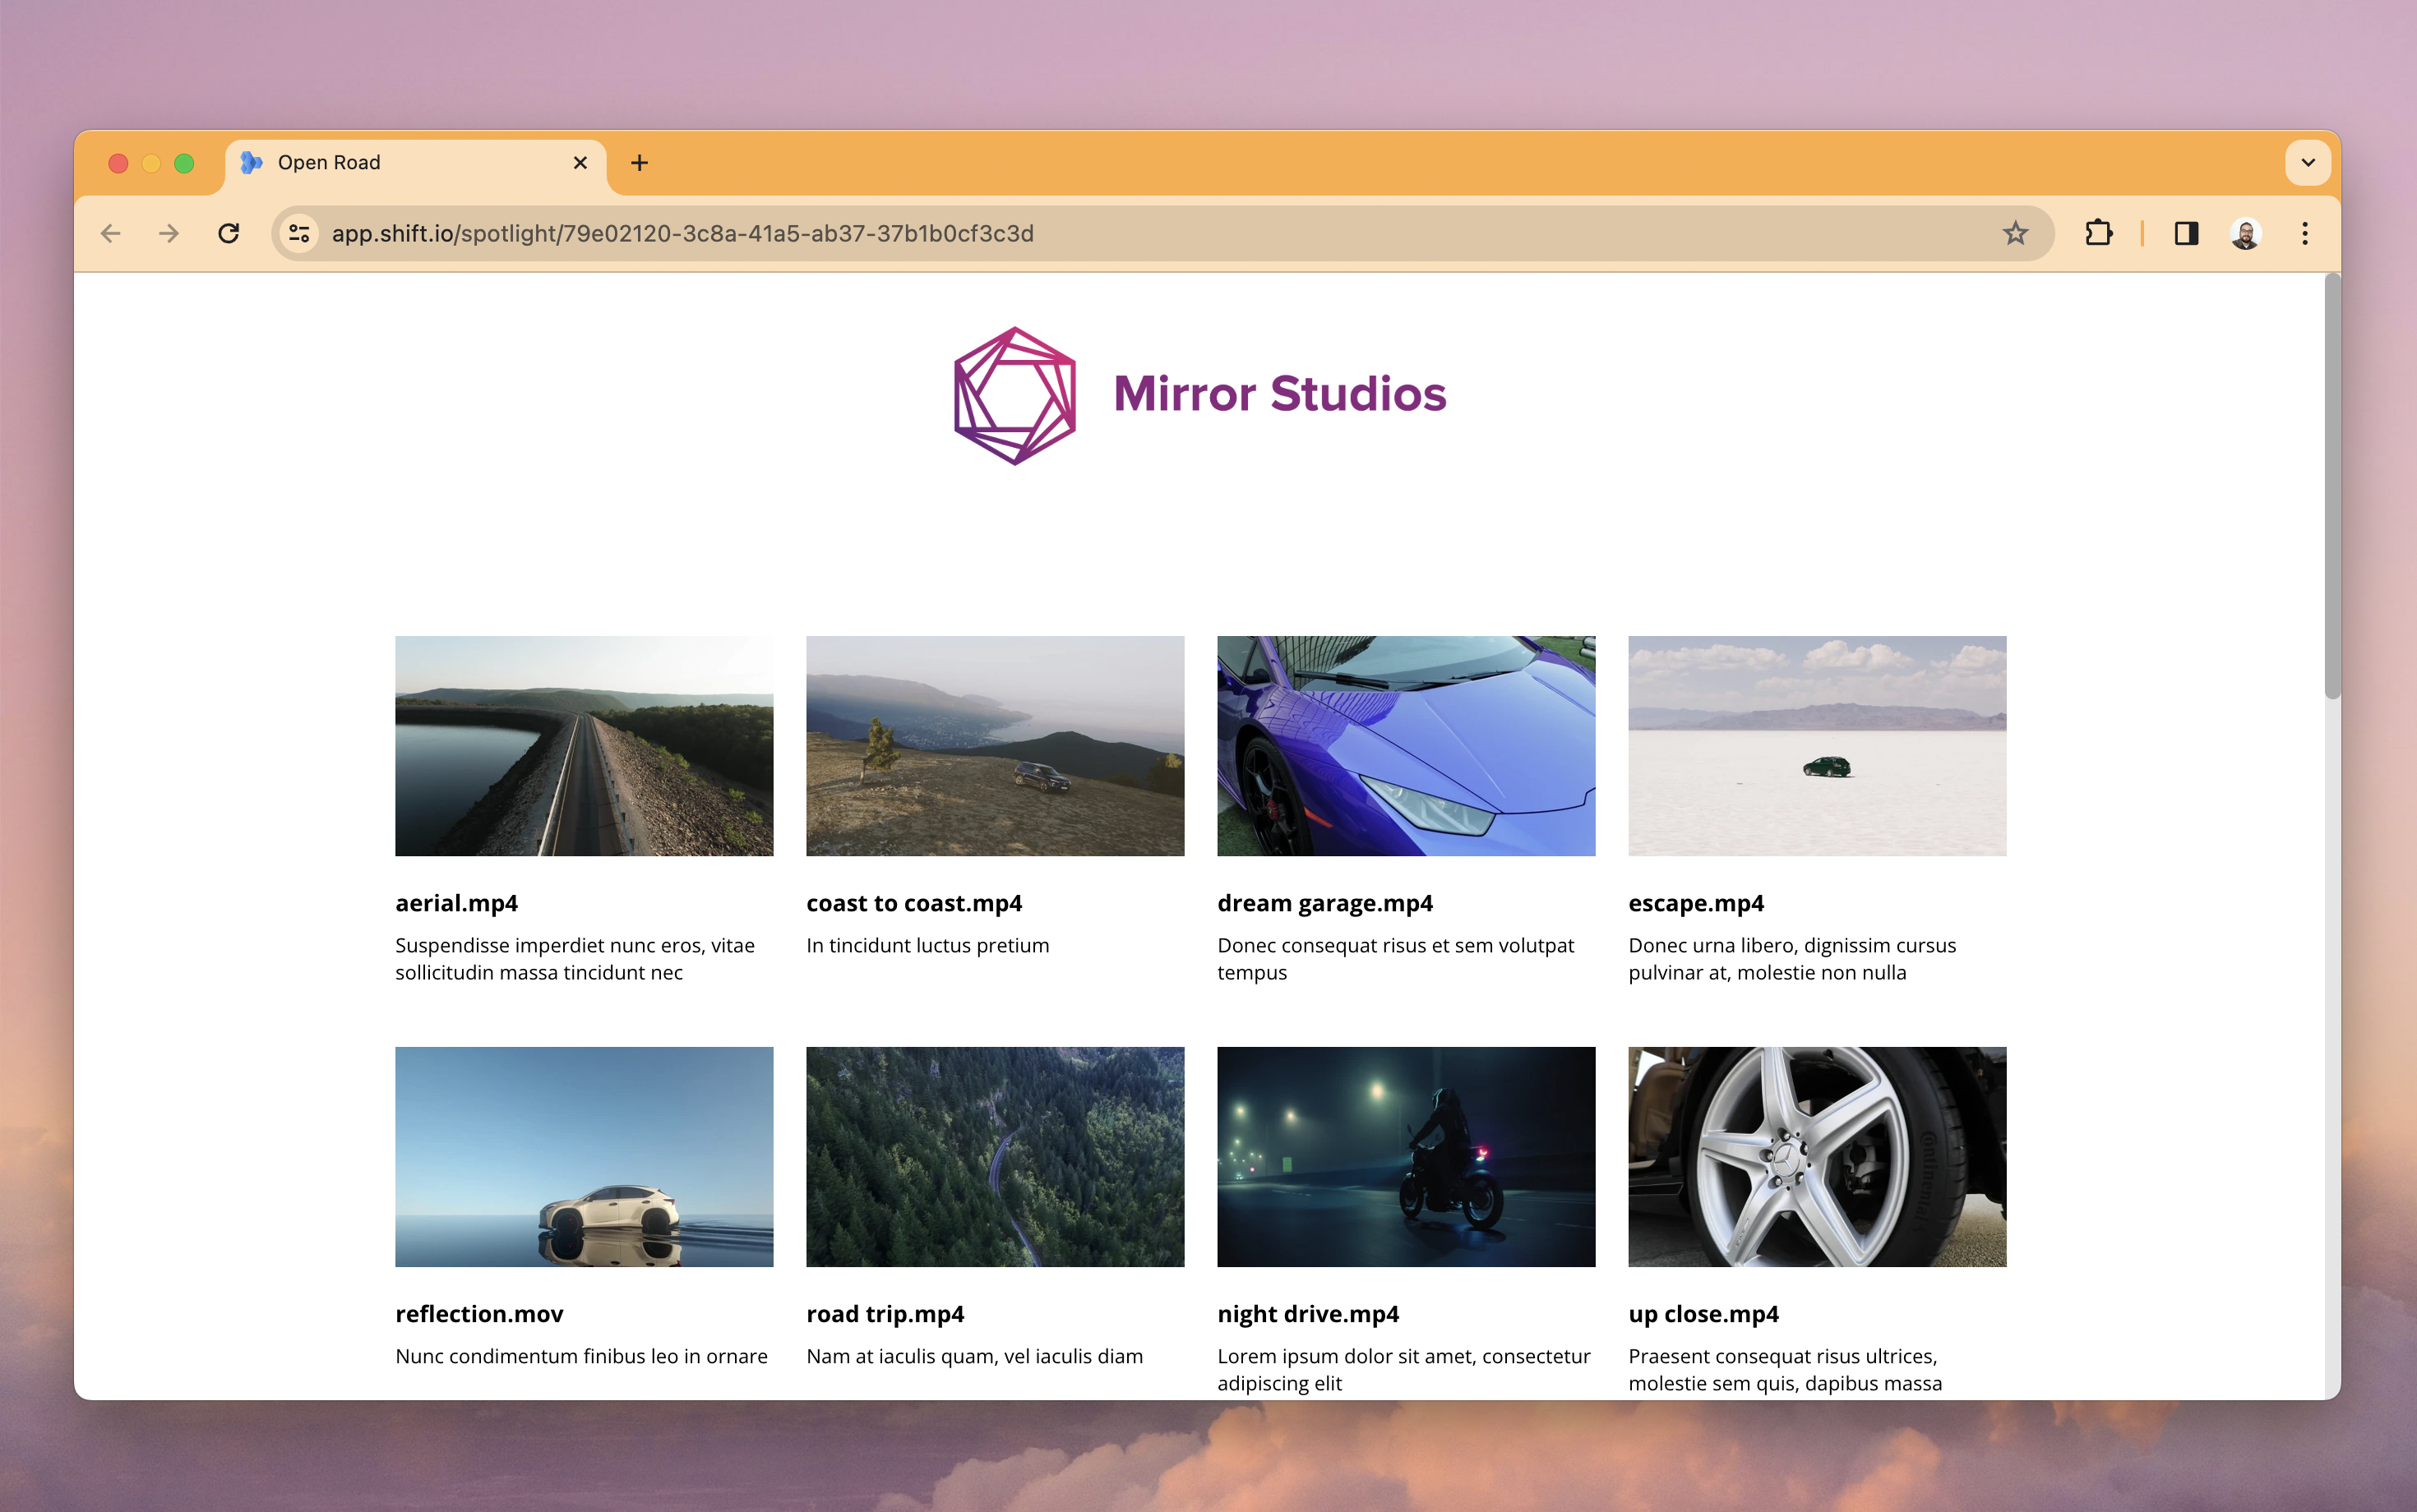Click the road trip.mp4 title
Image resolution: width=2417 pixels, height=1512 pixels.
click(885, 1314)
